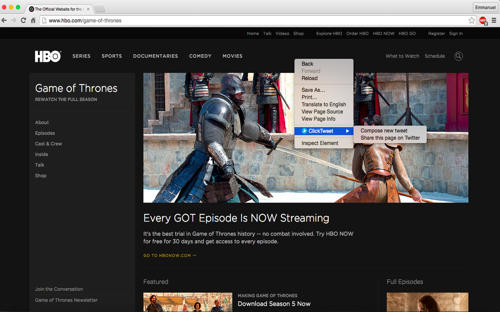
Task: Click the browser back arrow icon
Action: (4, 20)
